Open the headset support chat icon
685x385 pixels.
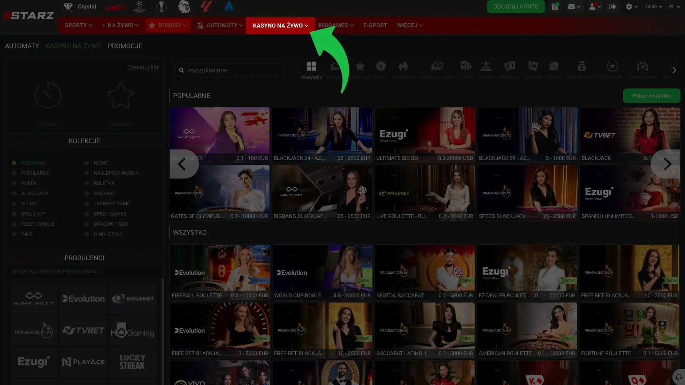pos(679,377)
